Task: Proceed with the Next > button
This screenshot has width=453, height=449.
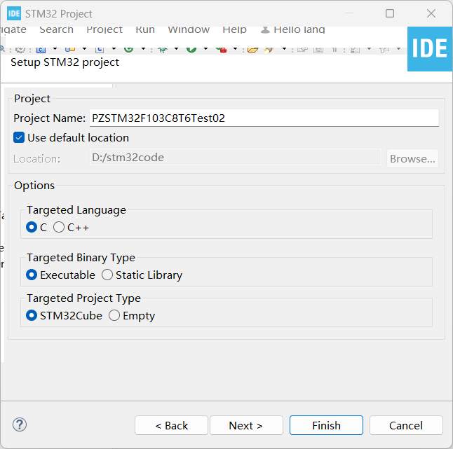Action: pyautogui.click(x=246, y=425)
